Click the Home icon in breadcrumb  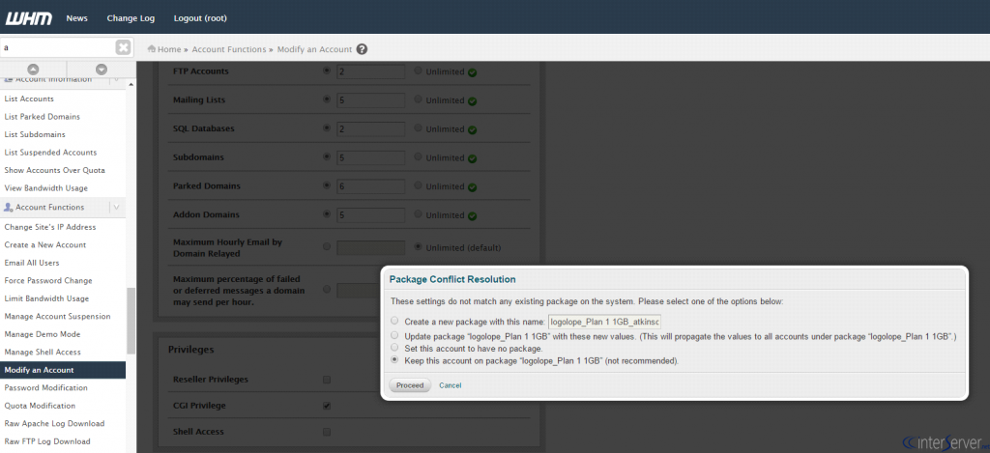(152, 49)
